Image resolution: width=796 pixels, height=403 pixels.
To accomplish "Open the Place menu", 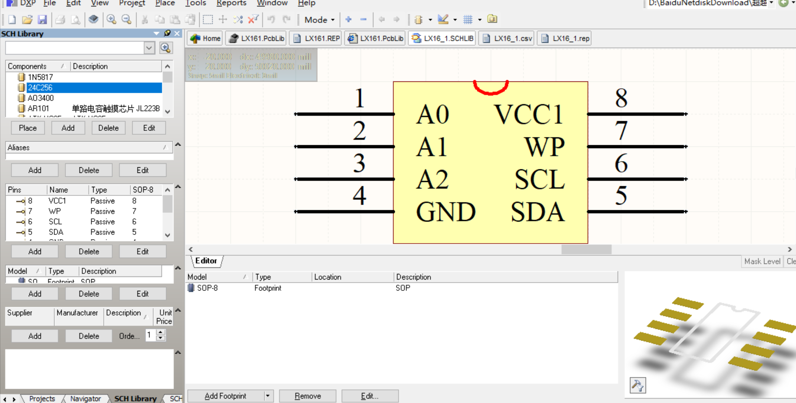I will tap(165, 3).
